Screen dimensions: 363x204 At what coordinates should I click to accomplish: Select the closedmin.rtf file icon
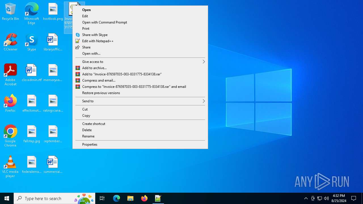click(x=31, y=73)
